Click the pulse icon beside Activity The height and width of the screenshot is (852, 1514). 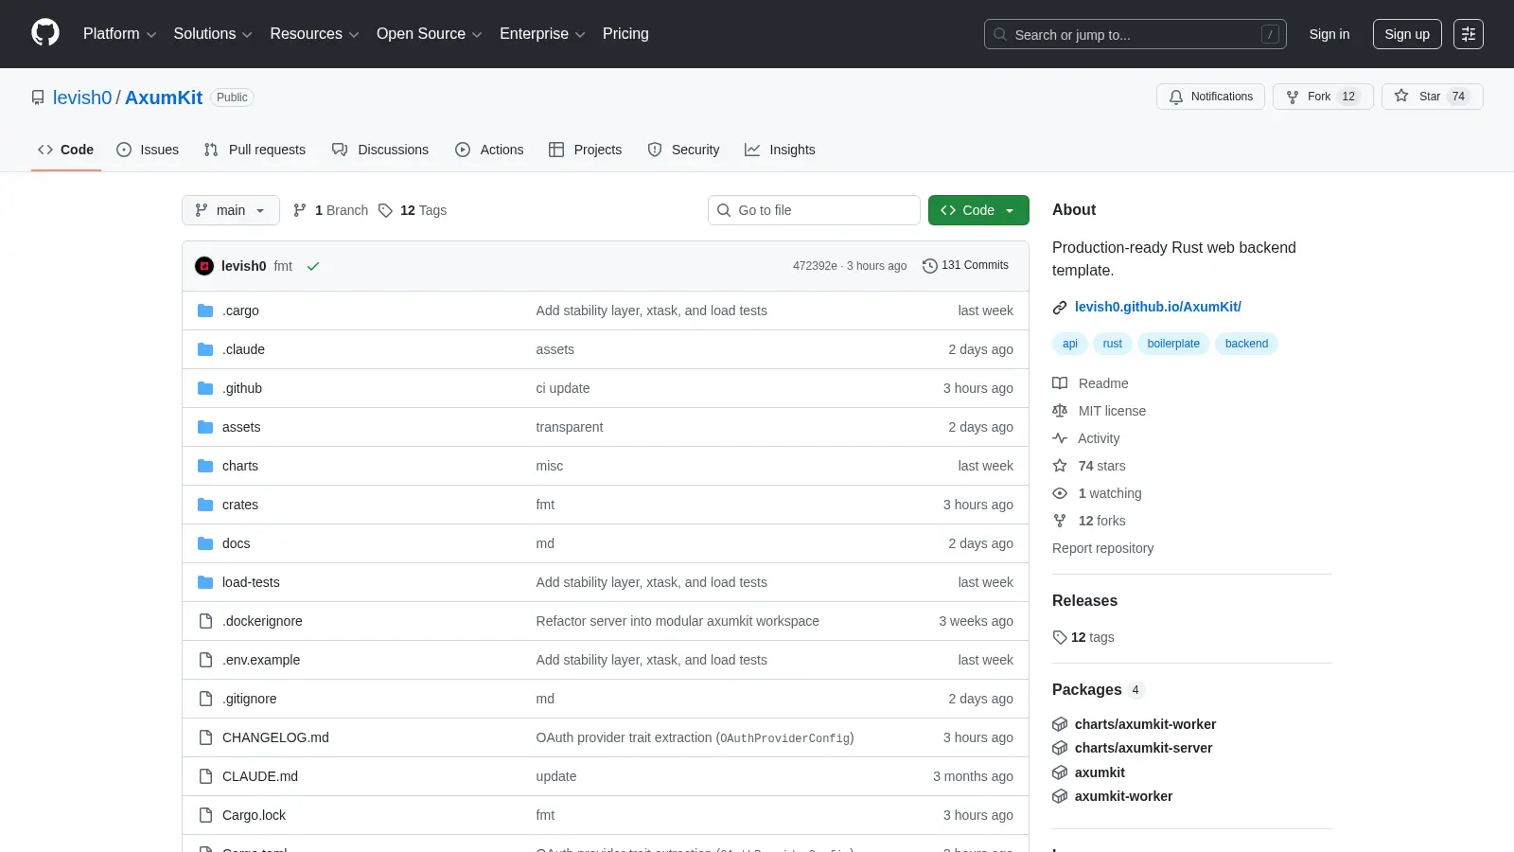pyautogui.click(x=1060, y=438)
